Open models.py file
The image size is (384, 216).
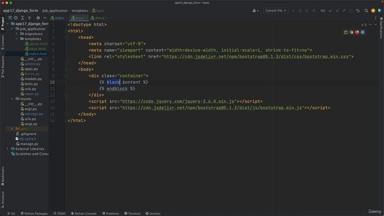pos(31,79)
